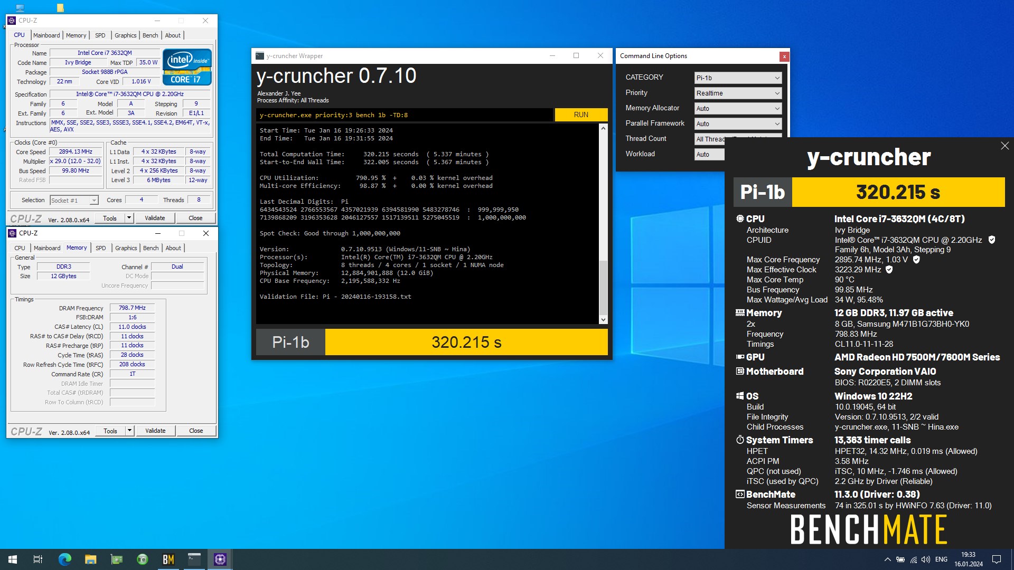Switch to SPD tab in top CPU-Z
Image resolution: width=1014 pixels, height=570 pixels.
pyautogui.click(x=100, y=35)
